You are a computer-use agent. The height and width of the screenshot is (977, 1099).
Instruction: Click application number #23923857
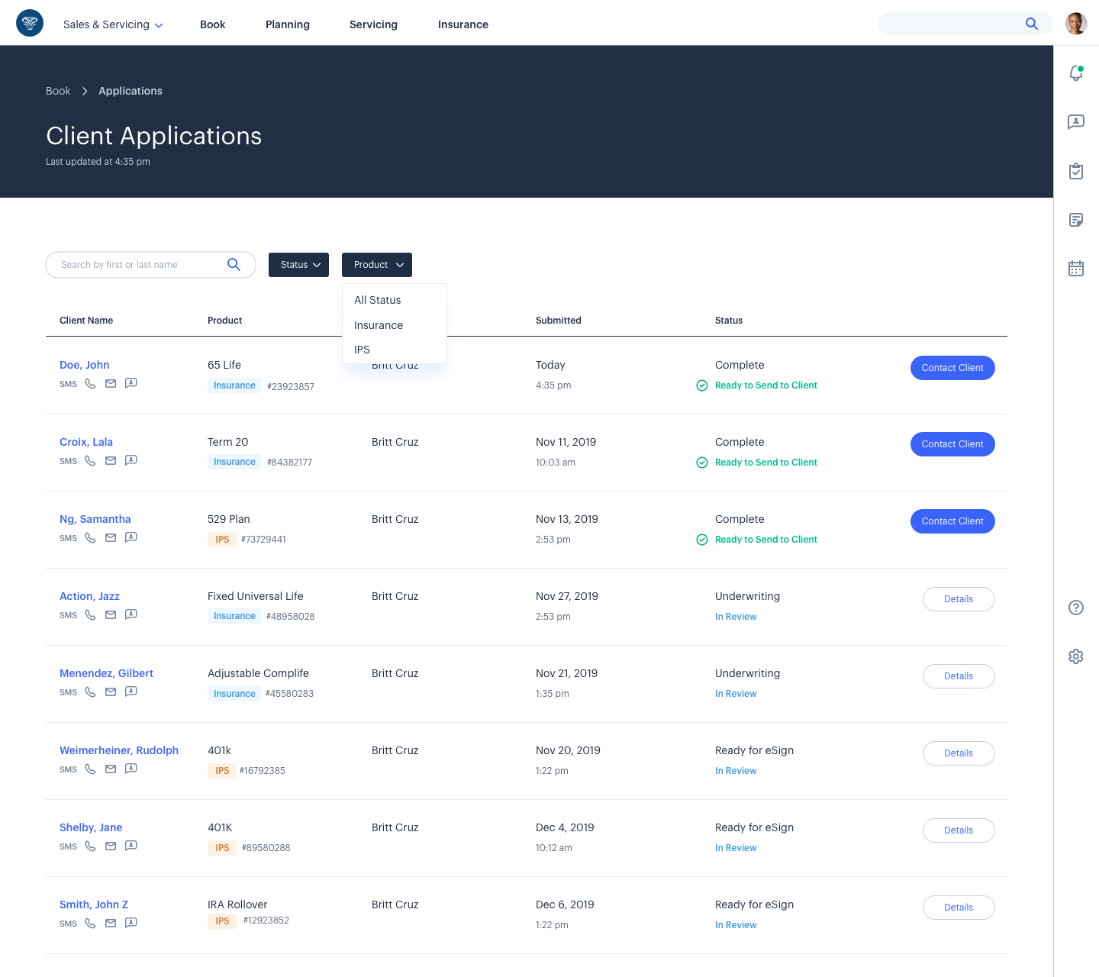(x=291, y=387)
